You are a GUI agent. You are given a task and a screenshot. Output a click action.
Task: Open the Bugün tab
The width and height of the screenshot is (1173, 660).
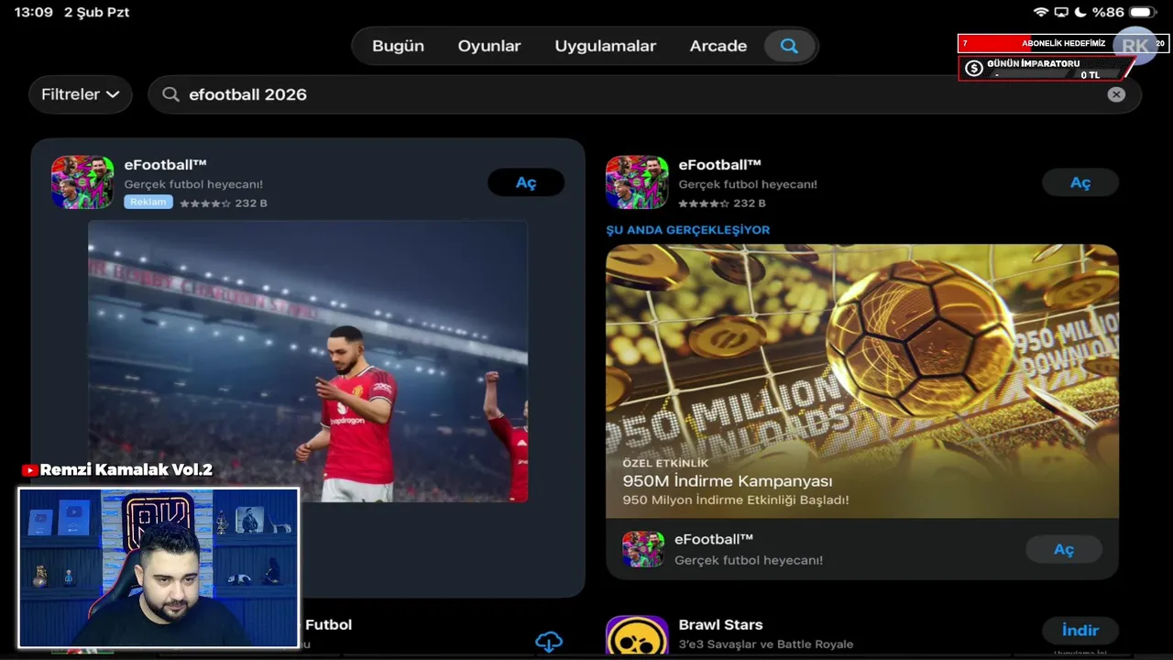click(x=398, y=46)
